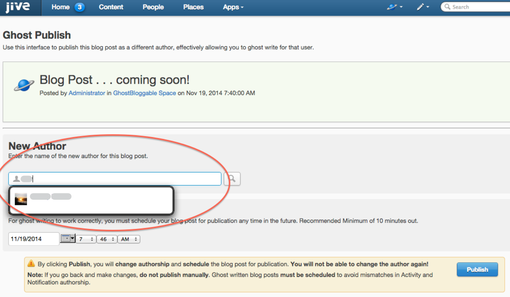
Task: Click the new author name field
Action: tap(123, 179)
